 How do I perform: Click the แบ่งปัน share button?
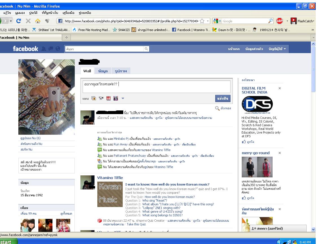pos(223,98)
